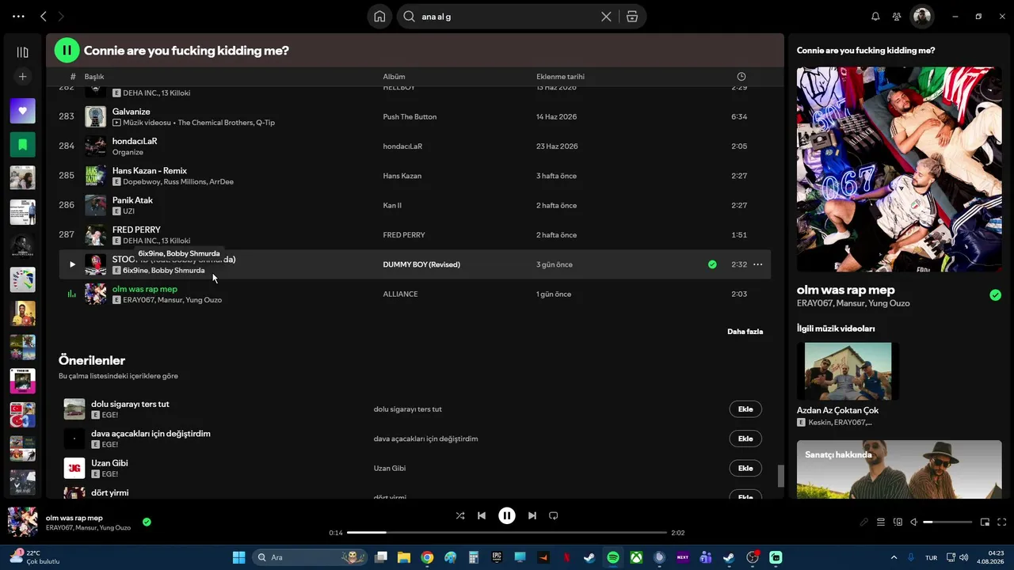Click Daha fazla to load more
Screen dimensions: 1014x570
coord(745,332)
